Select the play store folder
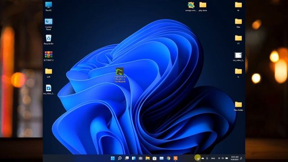This screenshot has height=162, width=288. pos(203,7)
